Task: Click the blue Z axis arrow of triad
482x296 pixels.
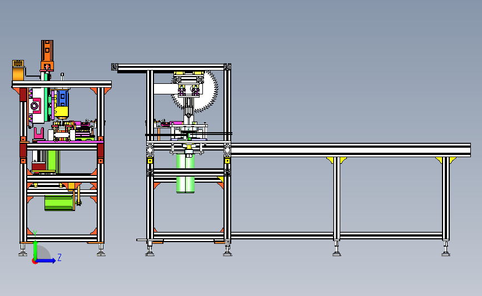Action: tap(46, 261)
